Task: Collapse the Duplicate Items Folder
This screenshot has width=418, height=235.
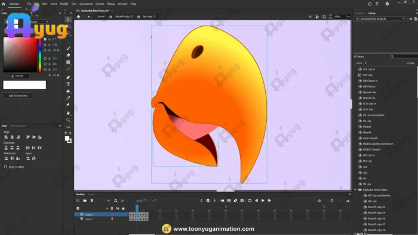Action: click(x=355, y=190)
